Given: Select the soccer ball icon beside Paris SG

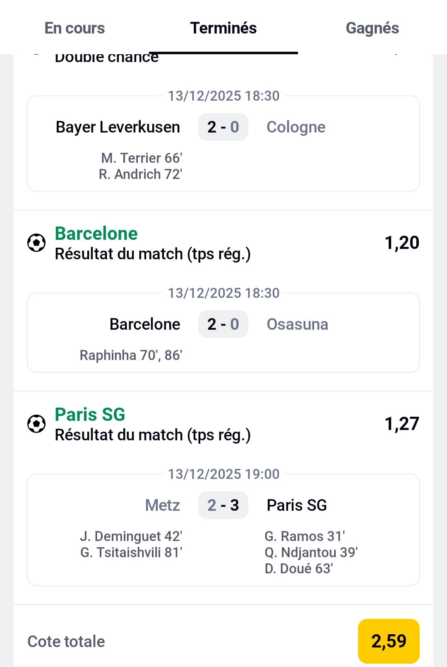Looking at the screenshot, I should pyautogui.click(x=36, y=424).
